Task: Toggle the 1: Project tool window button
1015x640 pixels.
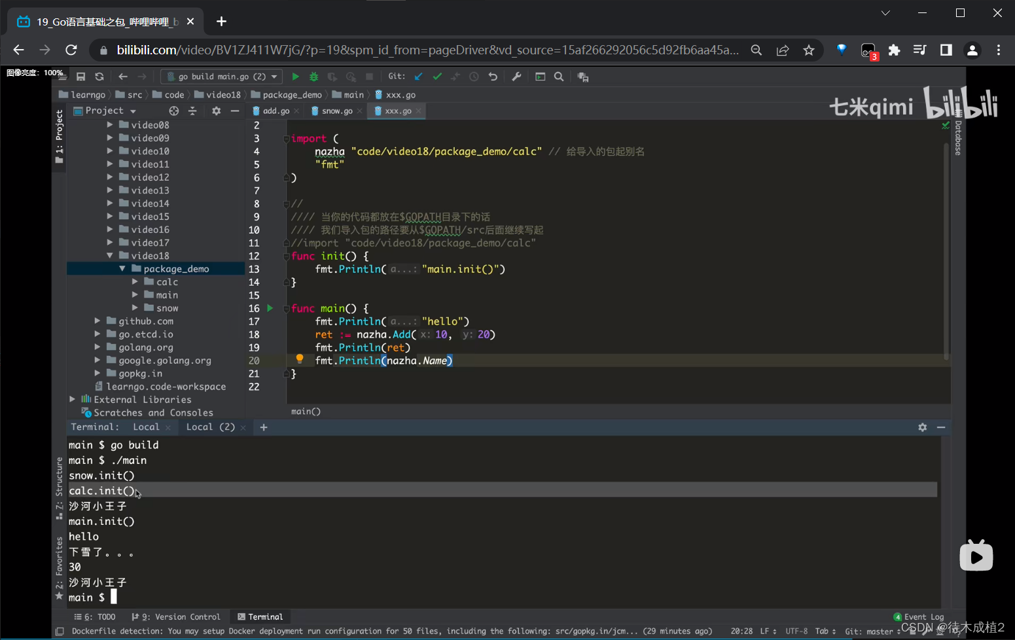Action: pos(59,137)
